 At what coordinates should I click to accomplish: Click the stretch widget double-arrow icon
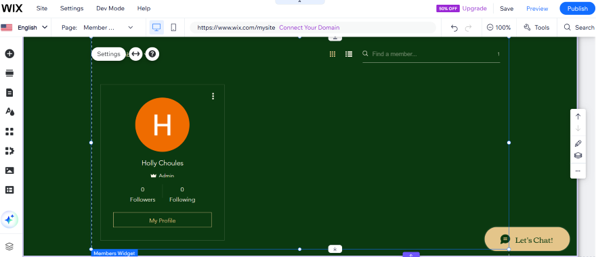point(135,54)
